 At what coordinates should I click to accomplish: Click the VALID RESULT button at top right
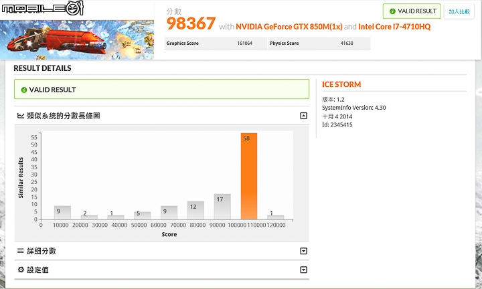(x=412, y=11)
